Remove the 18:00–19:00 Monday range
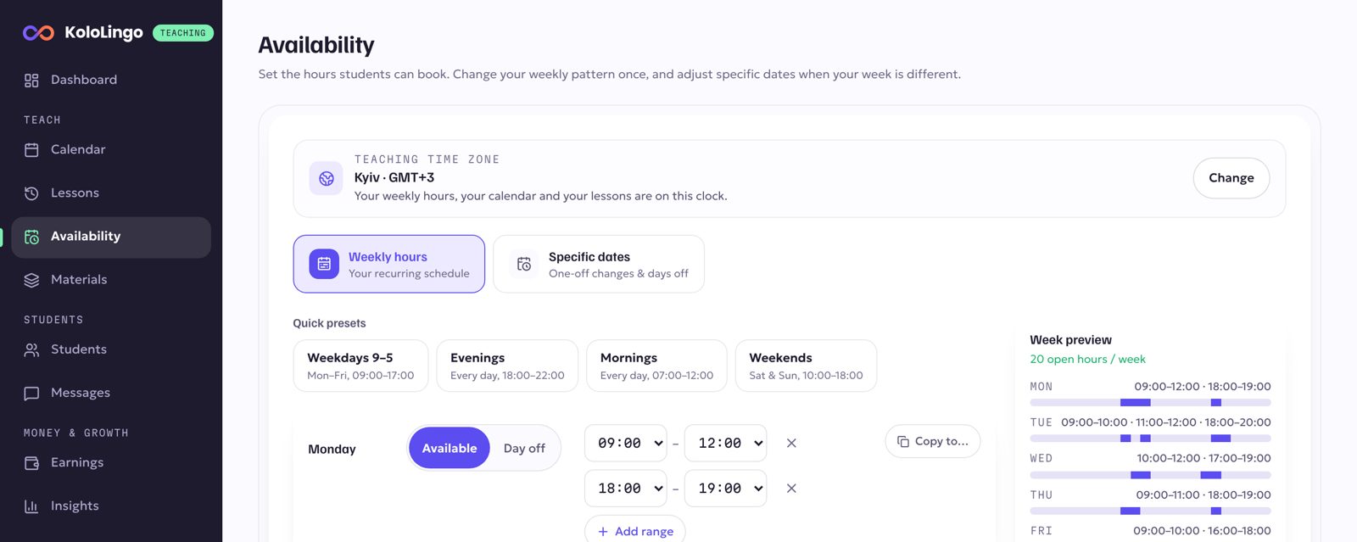The image size is (1357, 542). [x=791, y=489]
